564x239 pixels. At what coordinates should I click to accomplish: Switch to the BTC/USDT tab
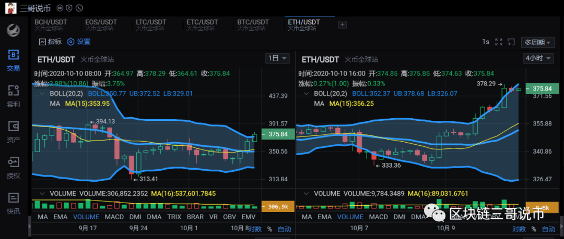click(x=253, y=25)
